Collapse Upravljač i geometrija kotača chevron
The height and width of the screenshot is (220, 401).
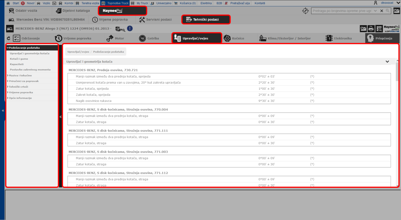click(x=387, y=62)
